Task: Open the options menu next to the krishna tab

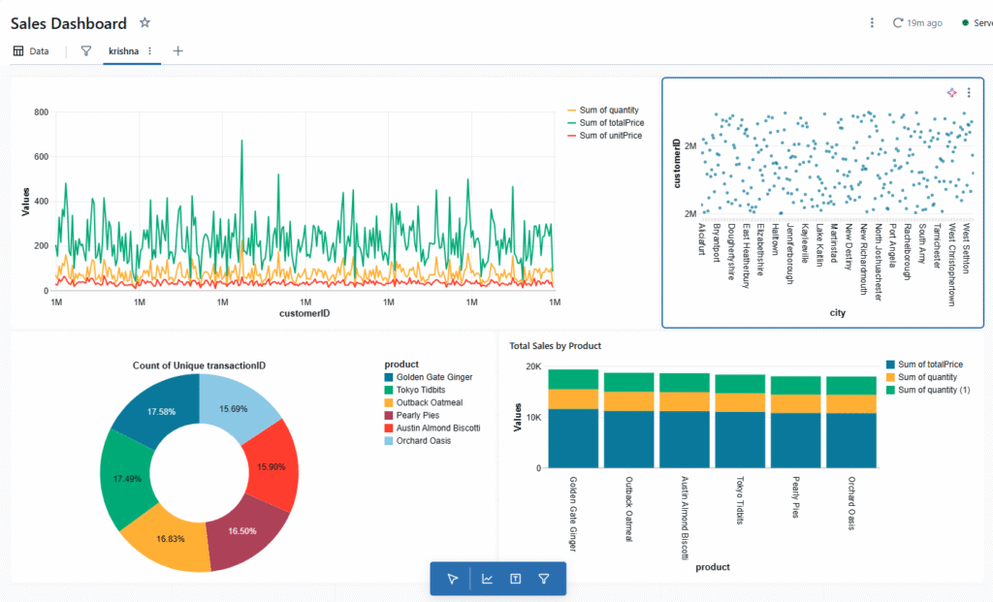Action: 151,50
